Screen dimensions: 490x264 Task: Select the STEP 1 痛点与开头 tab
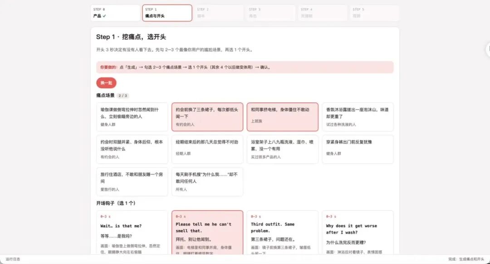pyautogui.click(x=167, y=13)
